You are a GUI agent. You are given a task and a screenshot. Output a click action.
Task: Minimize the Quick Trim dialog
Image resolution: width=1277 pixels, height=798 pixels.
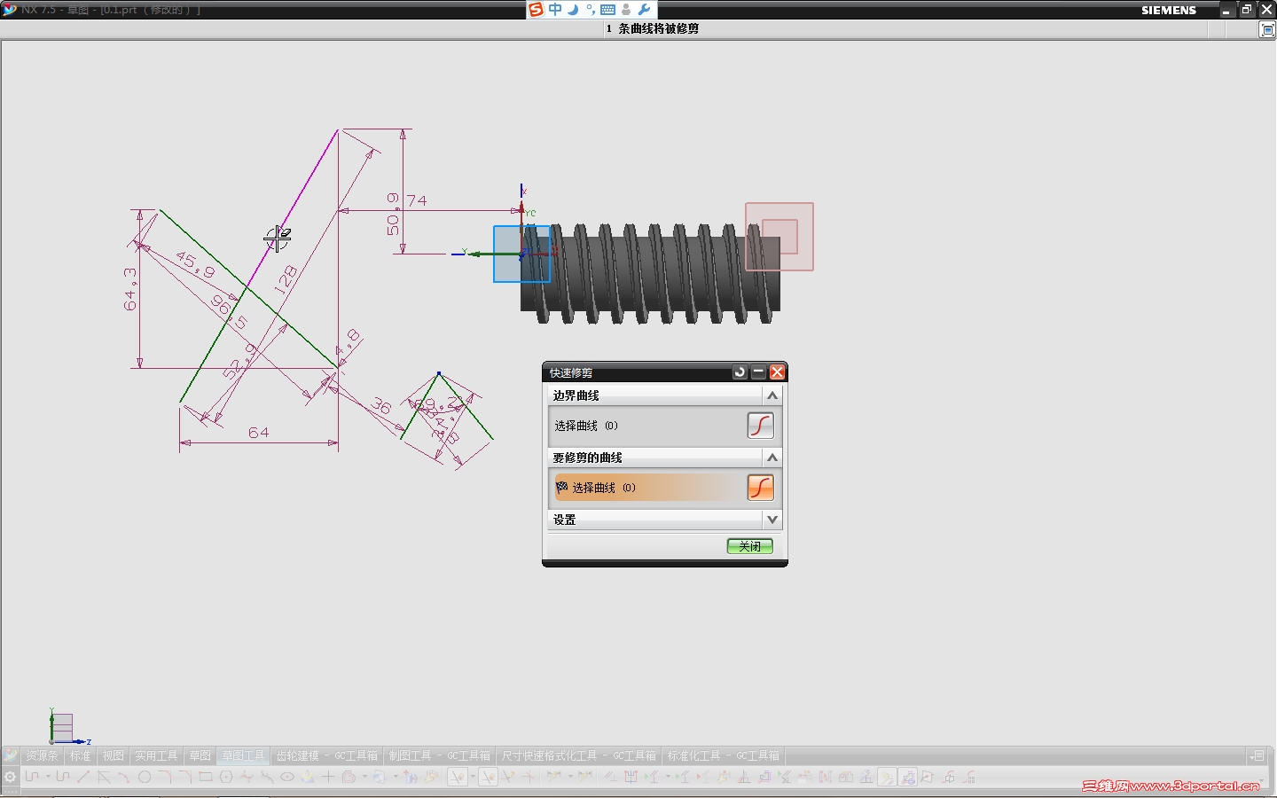[x=758, y=372]
